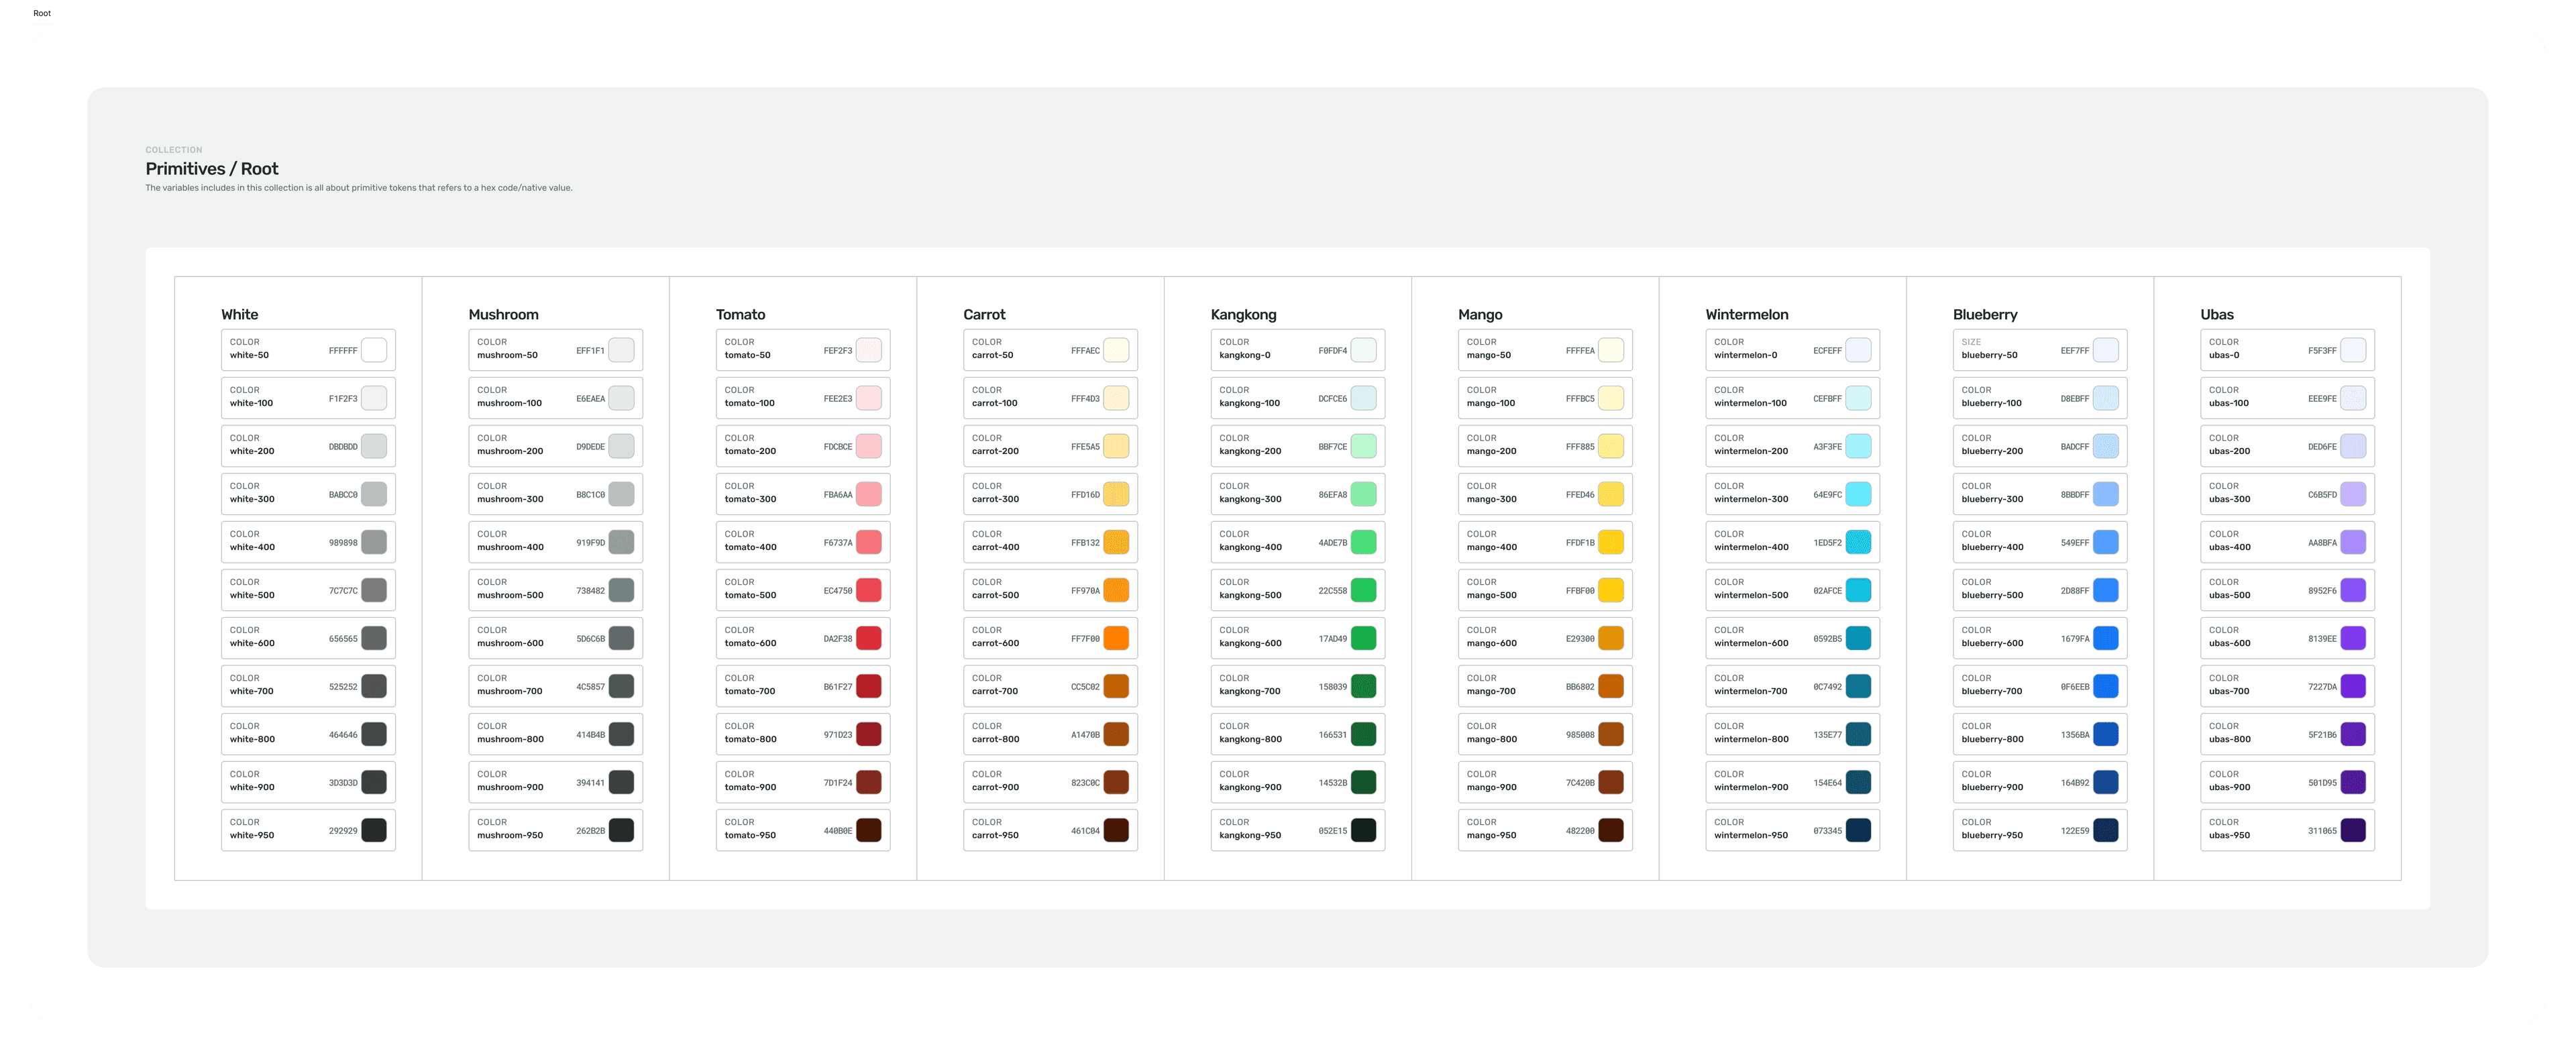Select the tomato-950 color swatch
Image resolution: width=2576 pixels, height=1055 pixels.
[869, 830]
